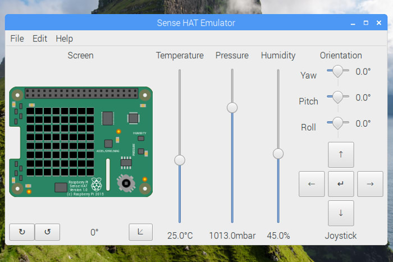Click the Orientation label
The width and height of the screenshot is (393, 262).
pos(341,56)
